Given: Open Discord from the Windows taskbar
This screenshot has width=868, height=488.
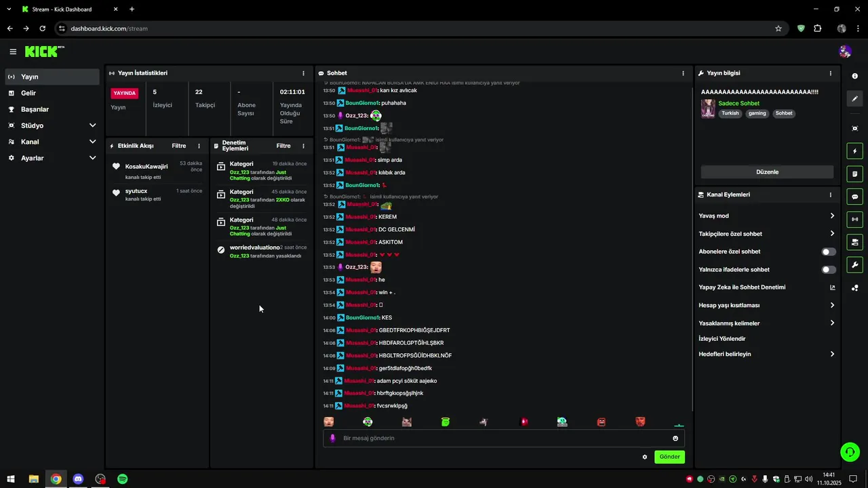Looking at the screenshot, I should click(x=78, y=479).
